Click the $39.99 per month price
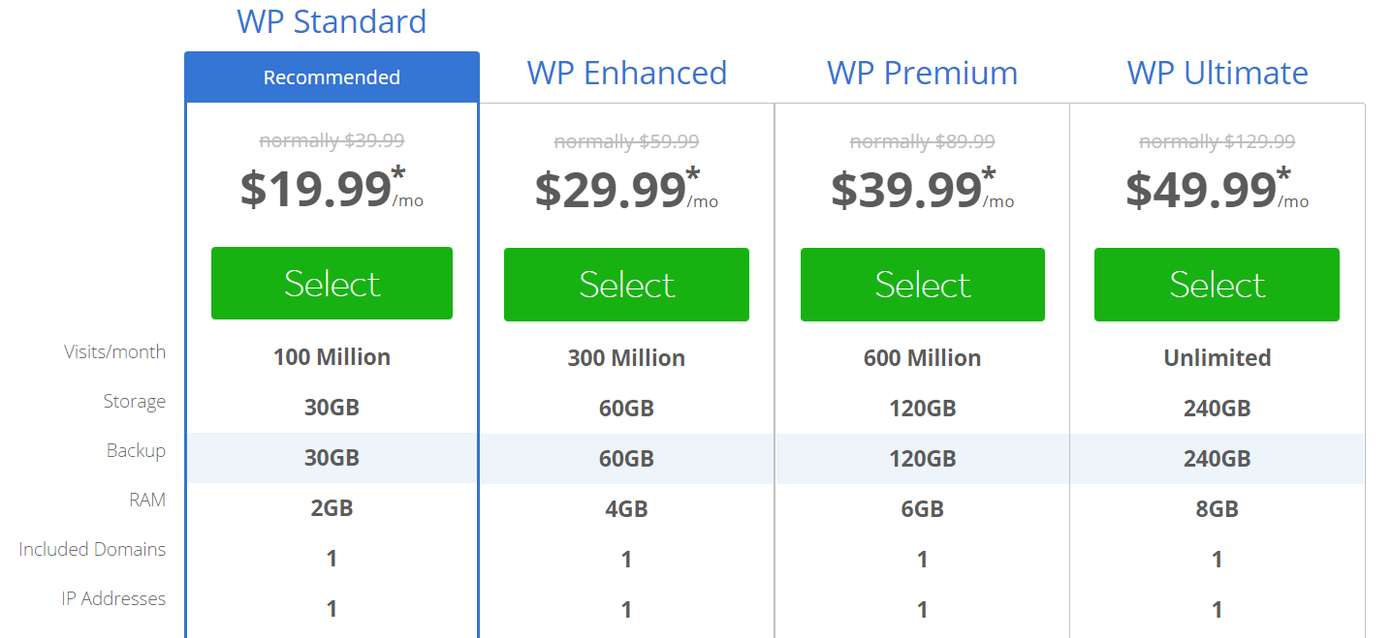 click(x=923, y=189)
